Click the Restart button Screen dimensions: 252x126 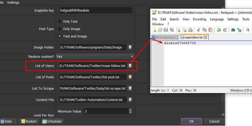(29, 121)
